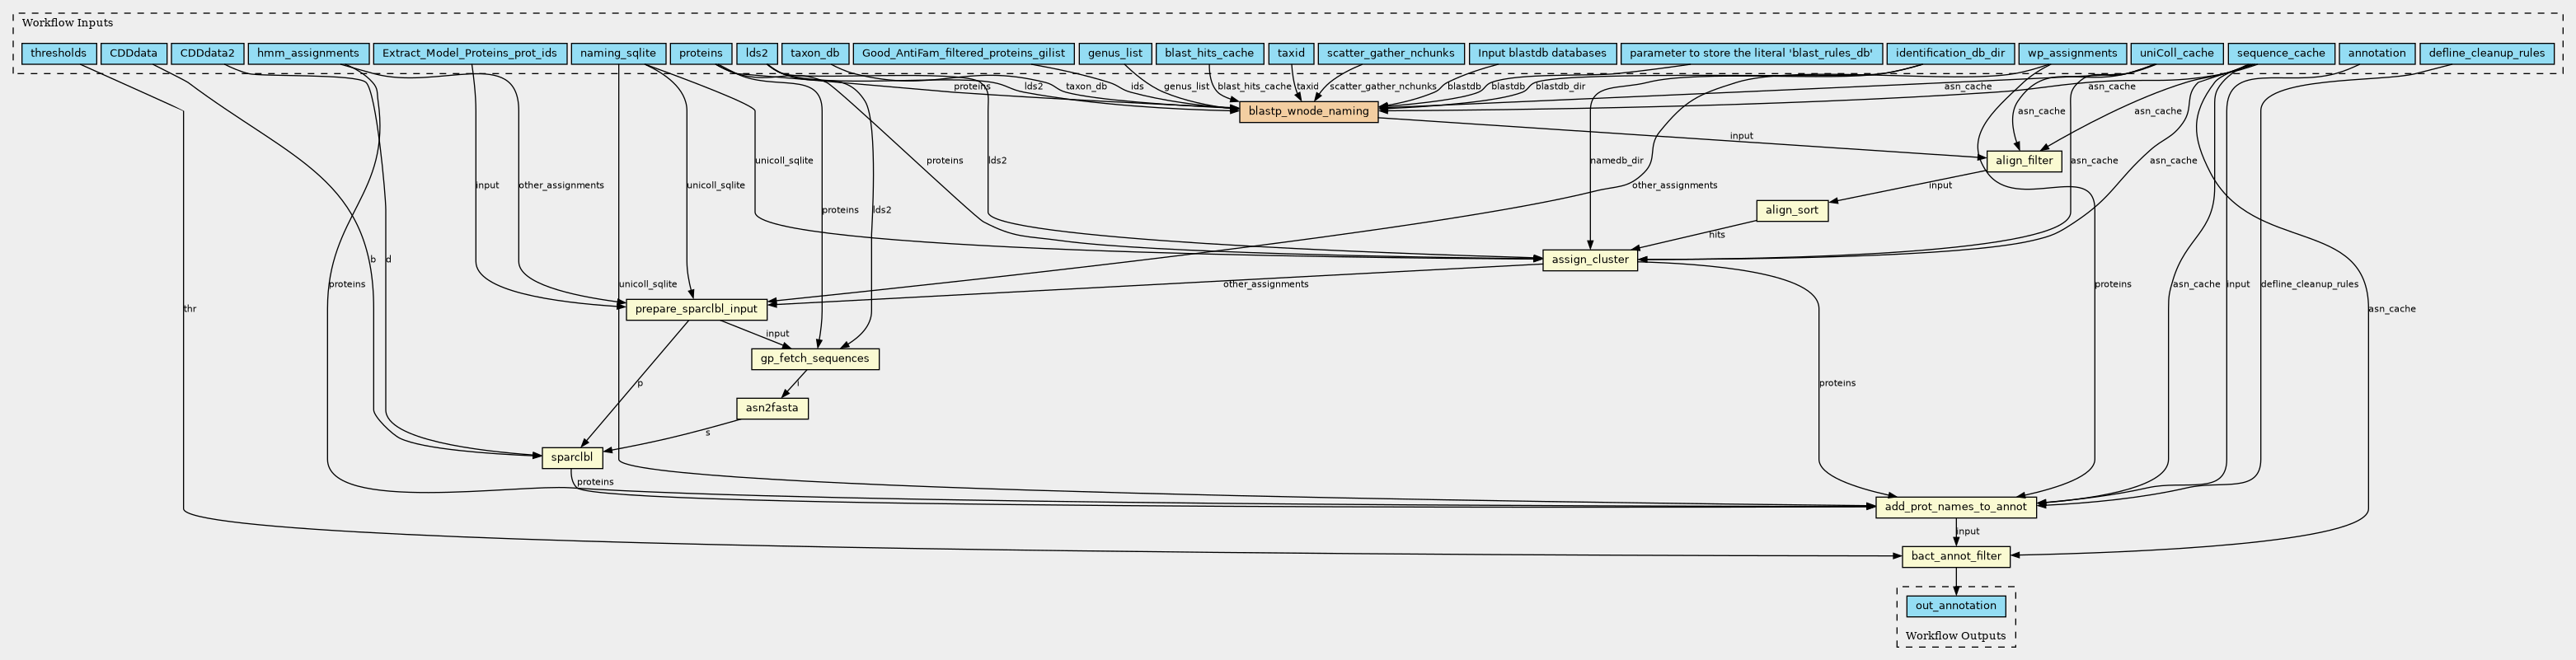
Task: Click the Input blastdb databases node
Action: 1541,54
